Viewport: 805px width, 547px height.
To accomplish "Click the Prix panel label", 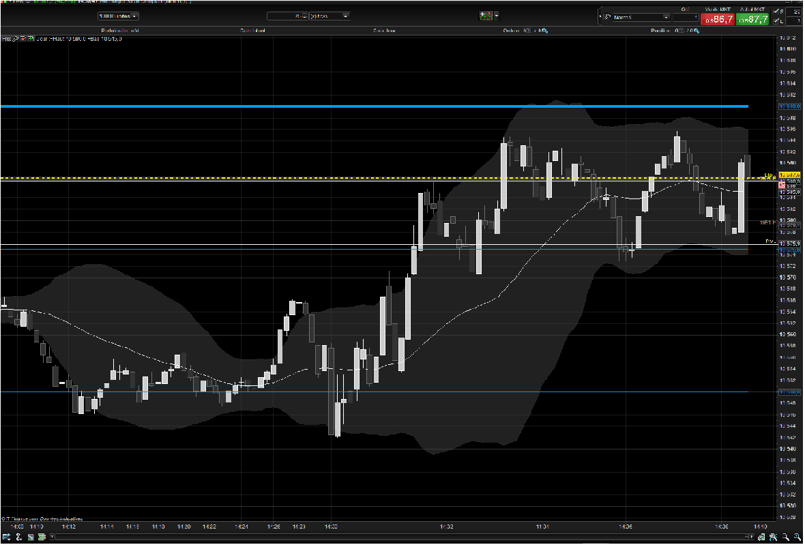I will point(6,39).
